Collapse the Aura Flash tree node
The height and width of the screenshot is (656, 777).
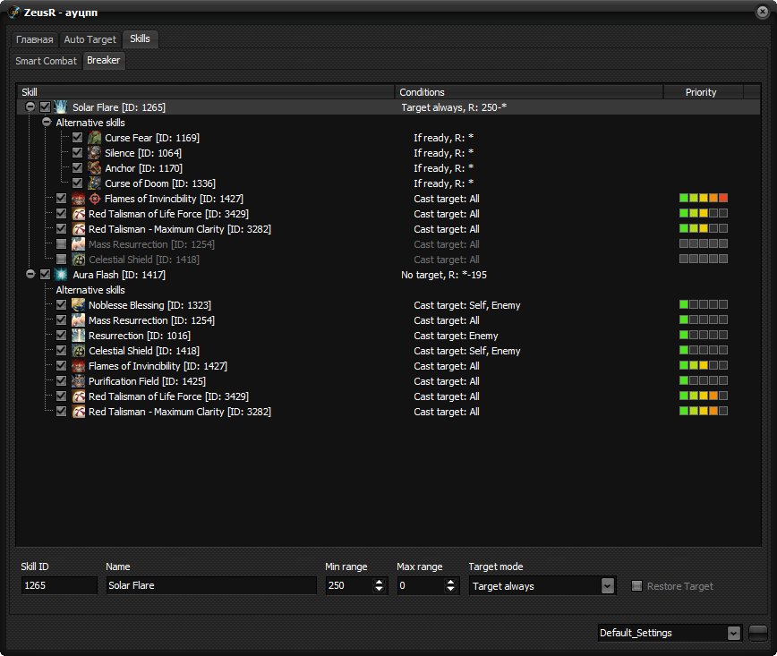(30, 274)
